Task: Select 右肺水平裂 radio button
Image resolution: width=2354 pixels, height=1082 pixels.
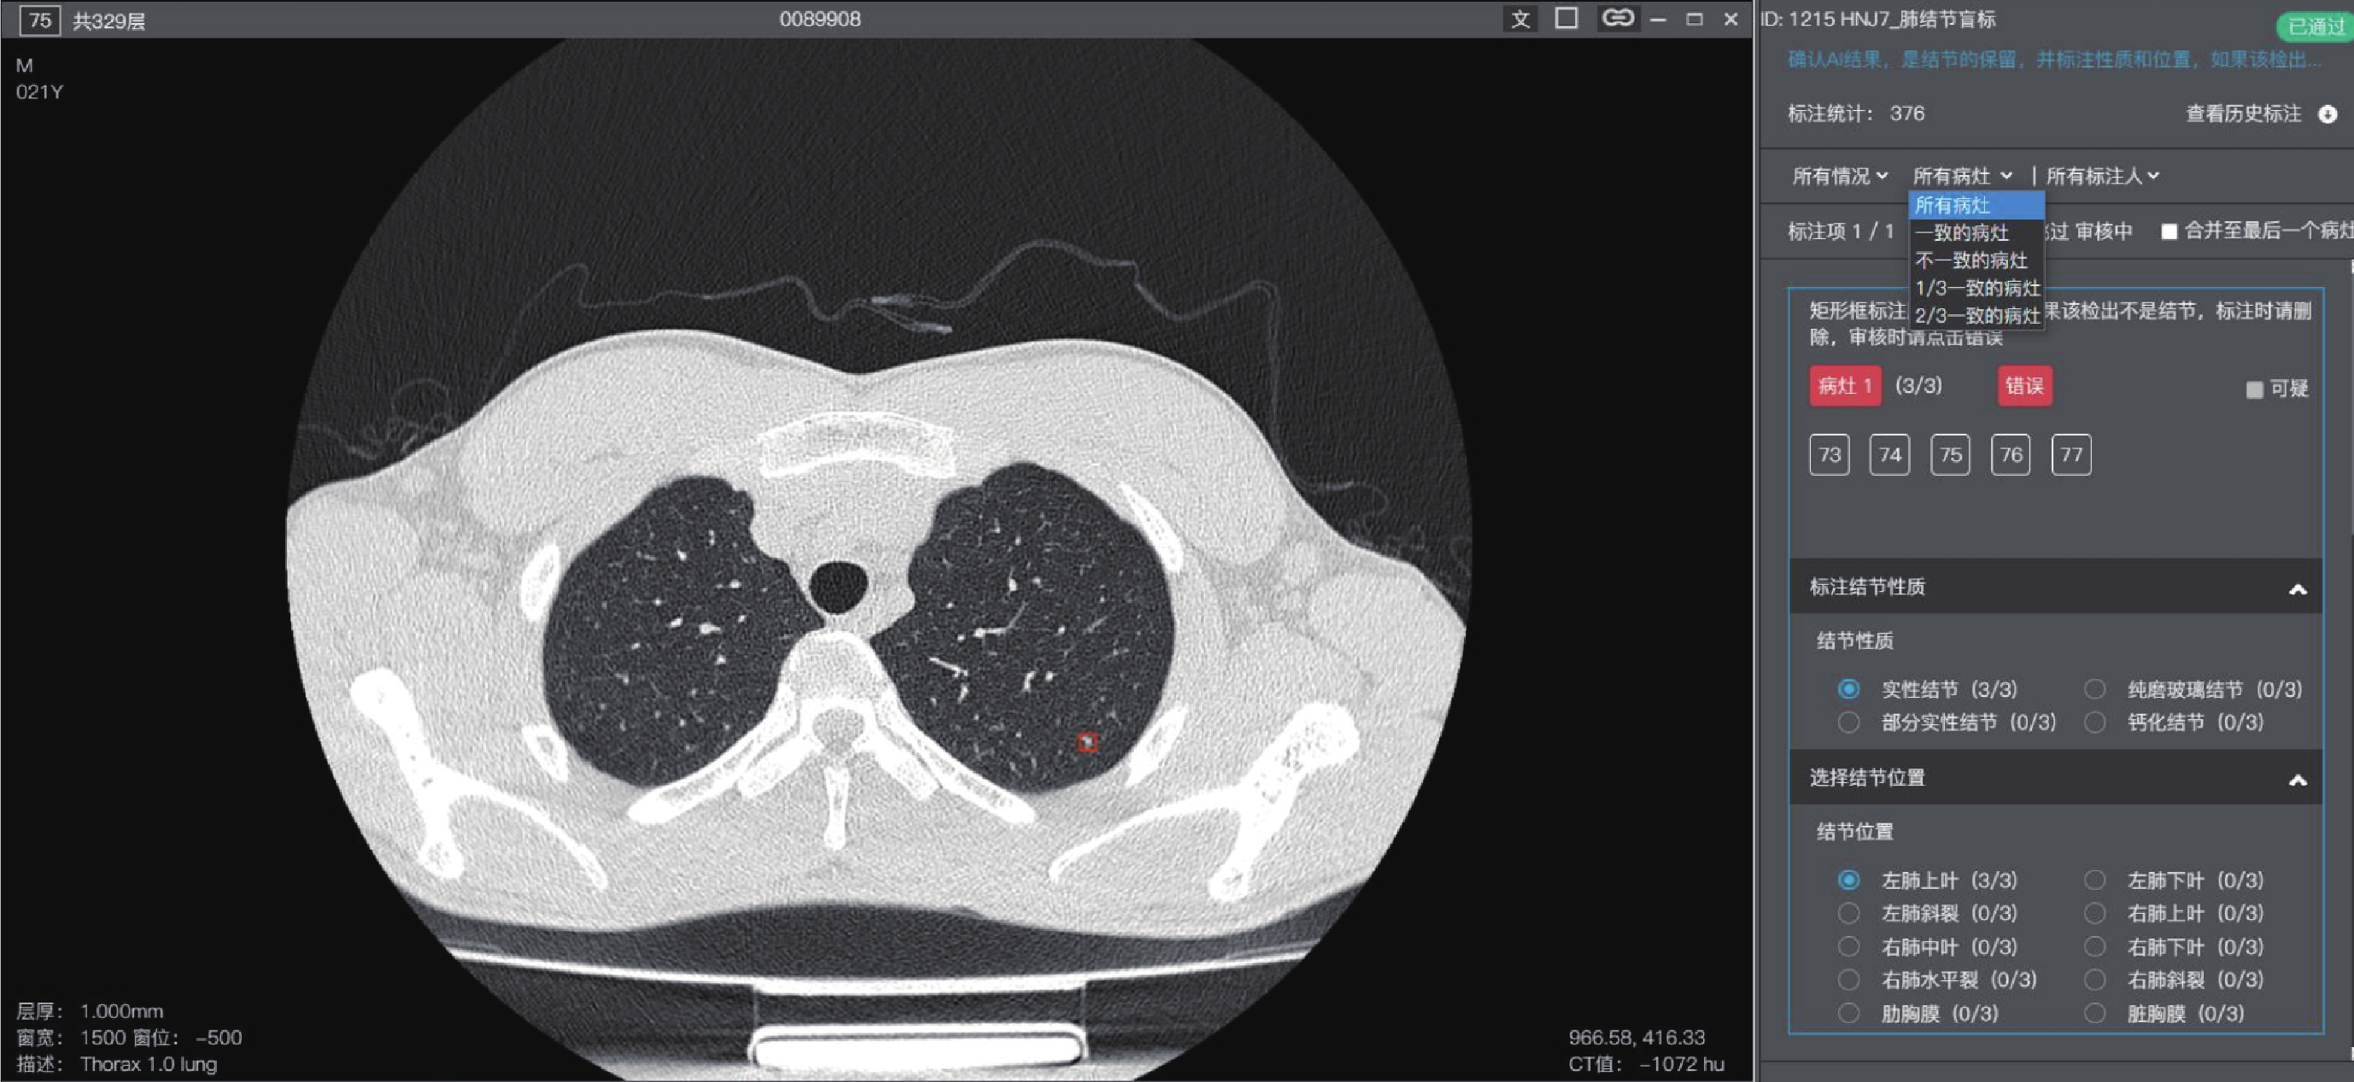Action: click(x=1848, y=980)
